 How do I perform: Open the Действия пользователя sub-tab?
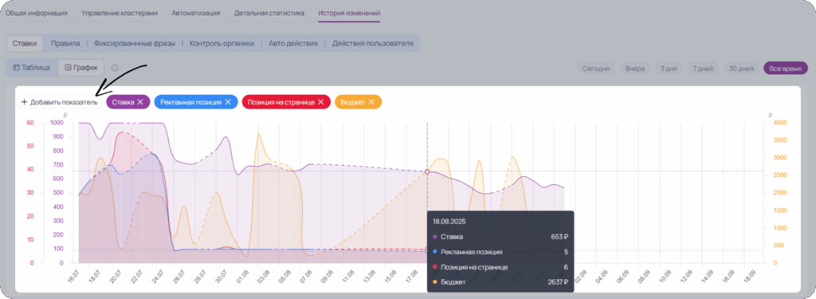(373, 43)
